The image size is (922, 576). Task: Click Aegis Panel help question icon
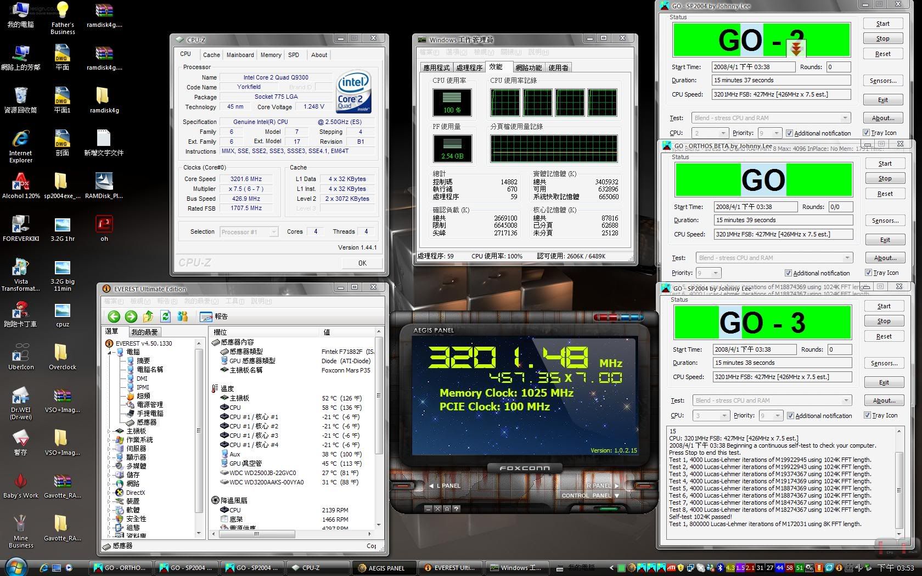tap(457, 509)
